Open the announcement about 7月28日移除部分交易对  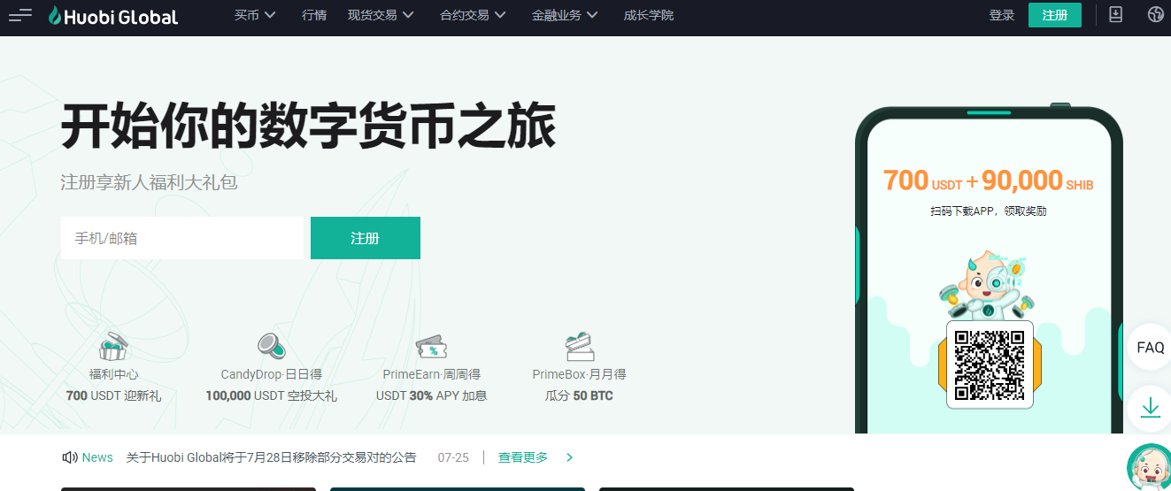click(x=271, y=457)
